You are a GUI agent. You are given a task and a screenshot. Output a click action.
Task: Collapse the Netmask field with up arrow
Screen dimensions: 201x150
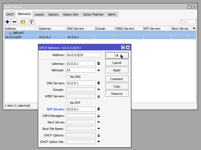click(x=99, y=70)
